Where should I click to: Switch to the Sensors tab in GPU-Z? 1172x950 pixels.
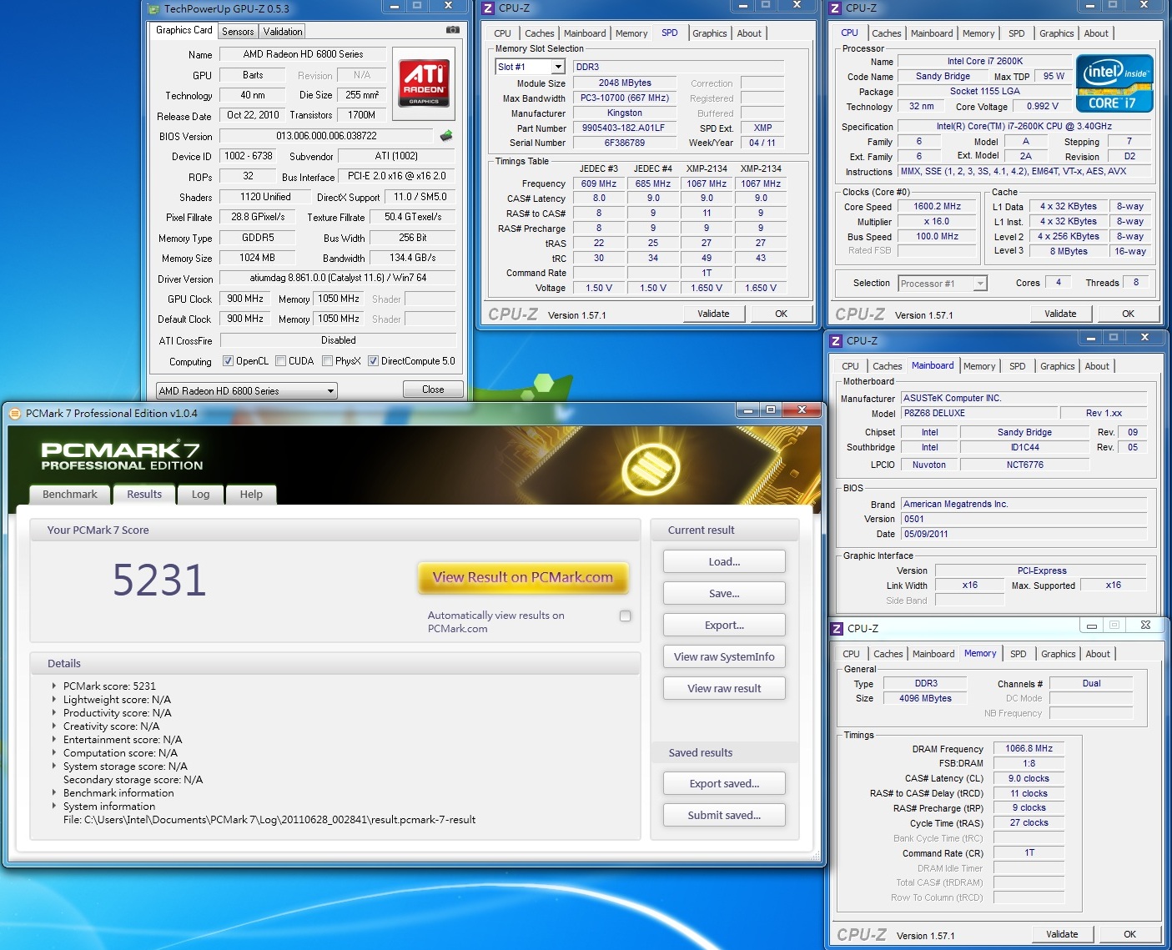click(x=238, y=32)
